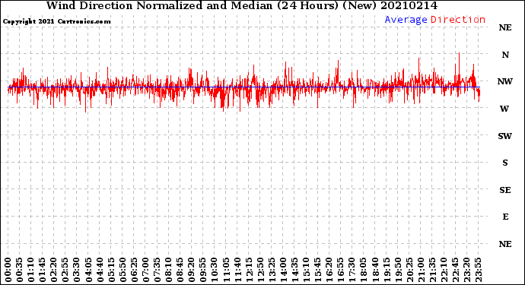Click the top 'NE' axis label
This screenshot has width=525, height=285.
coord(505,27)
